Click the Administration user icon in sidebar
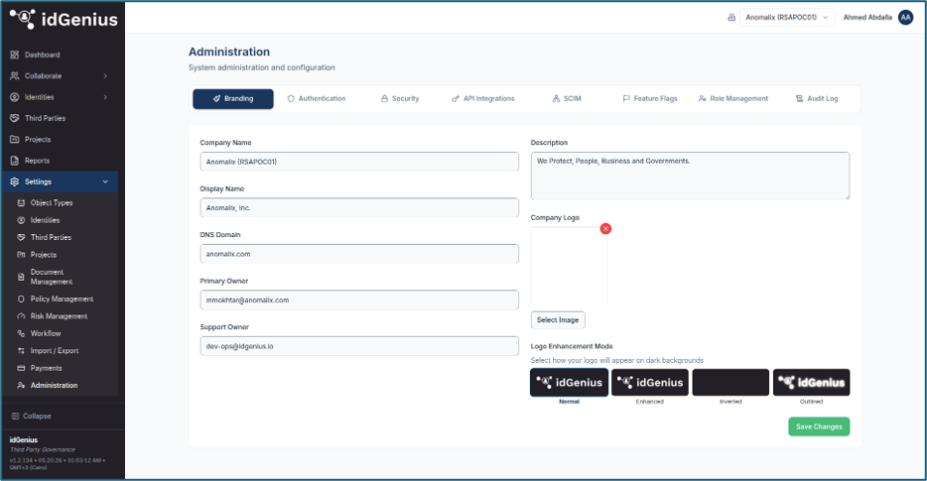The height and width of the screenshot is (481, 927). point(21,385)
